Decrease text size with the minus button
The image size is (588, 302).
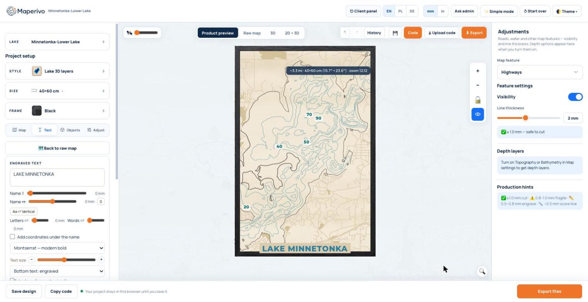click(x=32, y=260)
